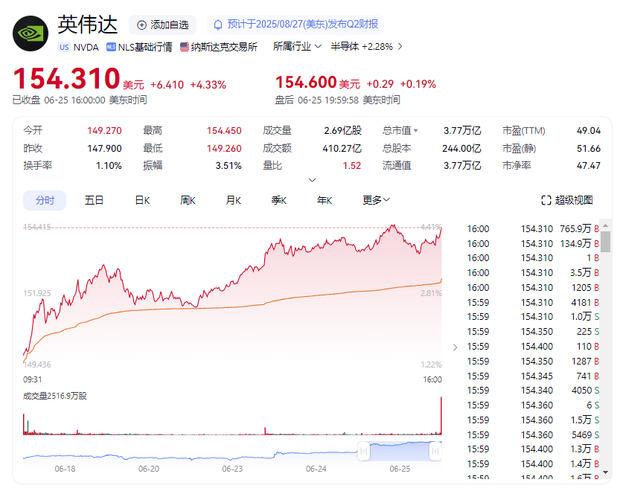Click 纳斯达克交易所 label
Screen dimensions: 620x491
224,47
